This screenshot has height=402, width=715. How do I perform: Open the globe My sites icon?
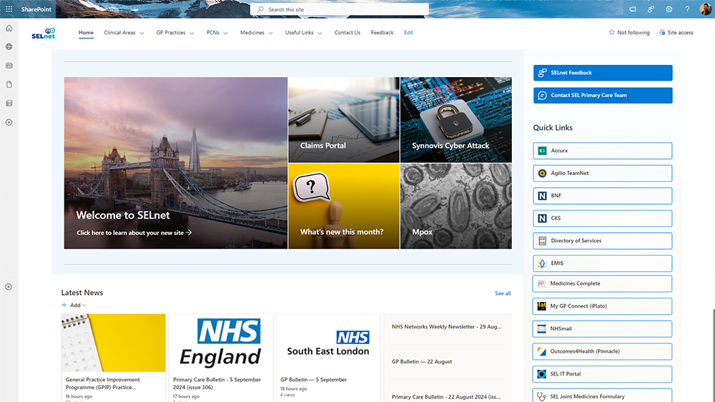coord(9,47)
